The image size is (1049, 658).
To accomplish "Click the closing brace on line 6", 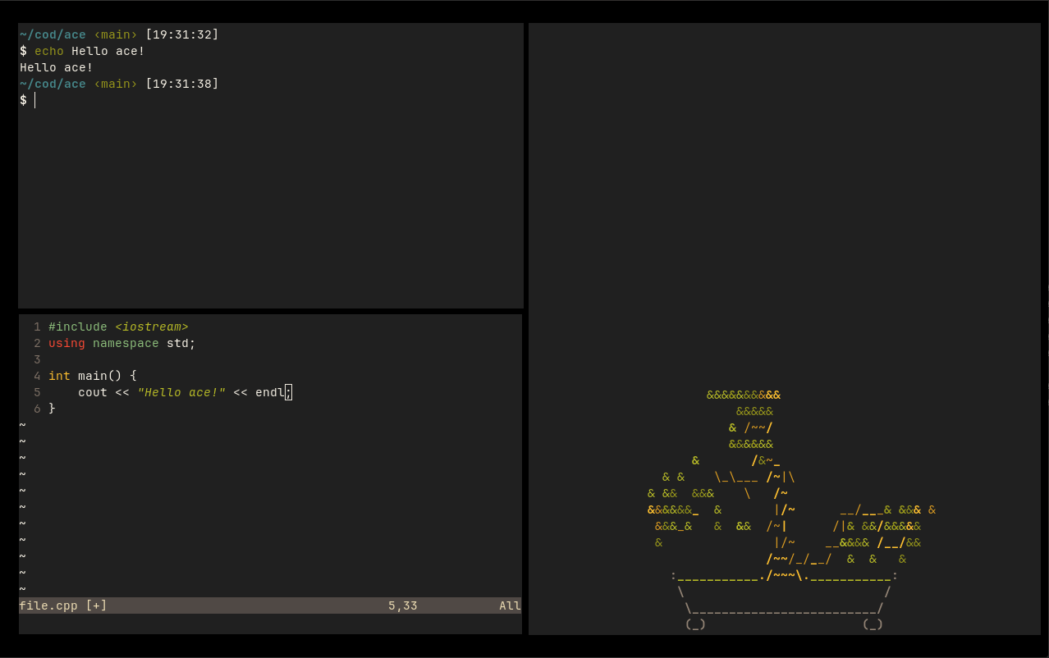I will tap(52, 409).
